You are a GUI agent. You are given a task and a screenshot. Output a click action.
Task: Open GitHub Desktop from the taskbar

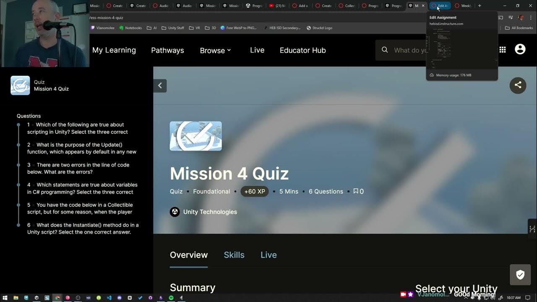click(x=151, y=298)
